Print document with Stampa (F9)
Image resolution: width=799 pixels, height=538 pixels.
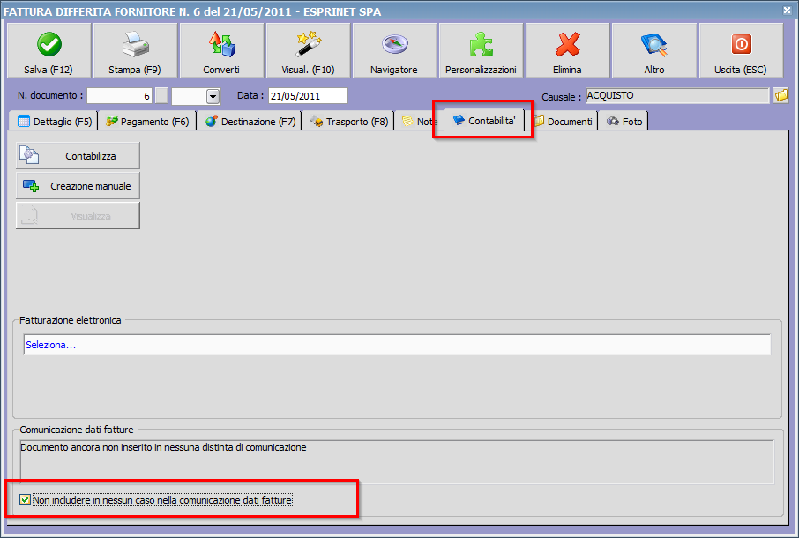click(135, 50)
